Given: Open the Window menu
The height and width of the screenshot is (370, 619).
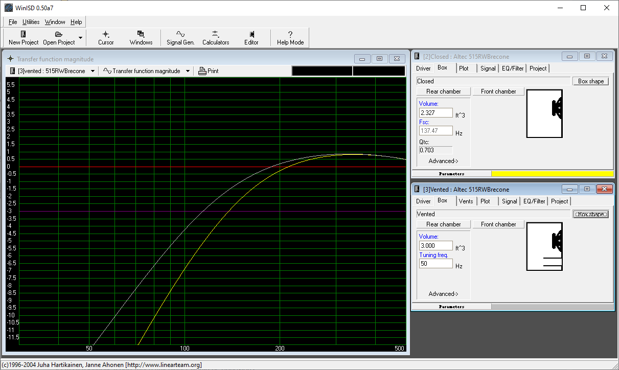Looking at the screenshot, I should click(x=55, y=22).
